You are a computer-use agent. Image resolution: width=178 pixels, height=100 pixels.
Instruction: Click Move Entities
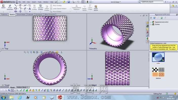coord(56,12)
